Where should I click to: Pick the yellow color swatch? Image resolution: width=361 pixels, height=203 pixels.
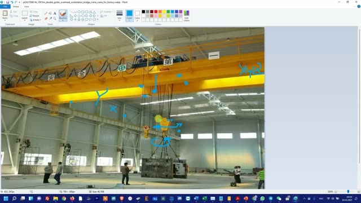(x=164, y=12)
